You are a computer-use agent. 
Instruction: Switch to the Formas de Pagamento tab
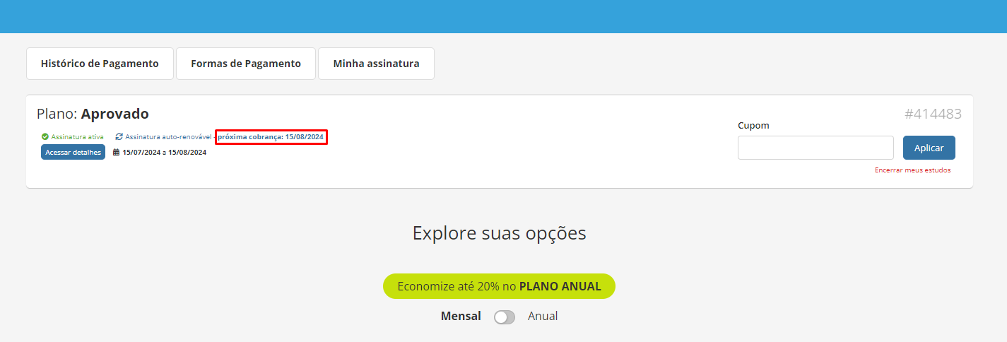(246, 64)
